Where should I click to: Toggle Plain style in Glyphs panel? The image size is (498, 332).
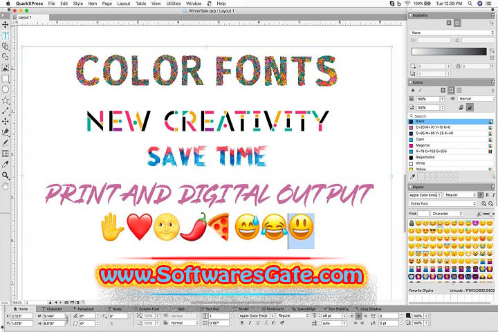pos(481,195)
